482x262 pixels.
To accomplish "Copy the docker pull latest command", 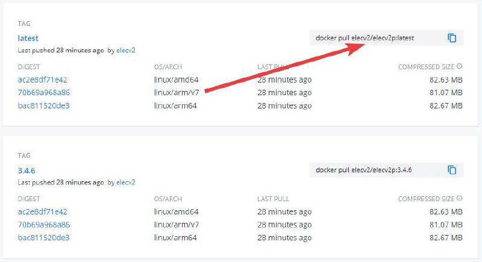I will tap(452, 38).
